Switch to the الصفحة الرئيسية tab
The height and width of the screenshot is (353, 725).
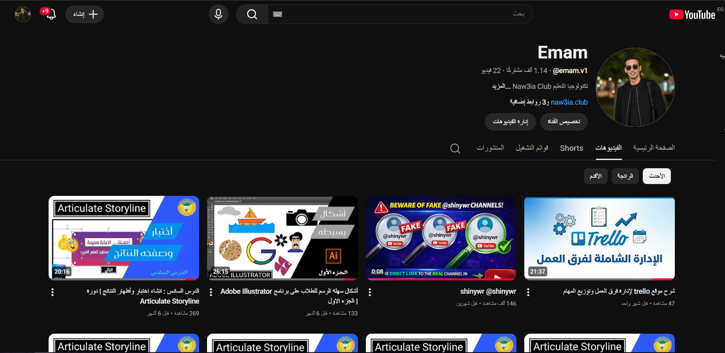pyautogui.click(x=654, y=148)
